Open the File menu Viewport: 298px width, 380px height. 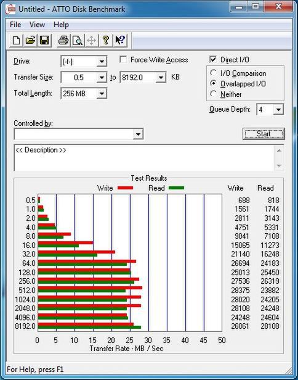(15, 25)
